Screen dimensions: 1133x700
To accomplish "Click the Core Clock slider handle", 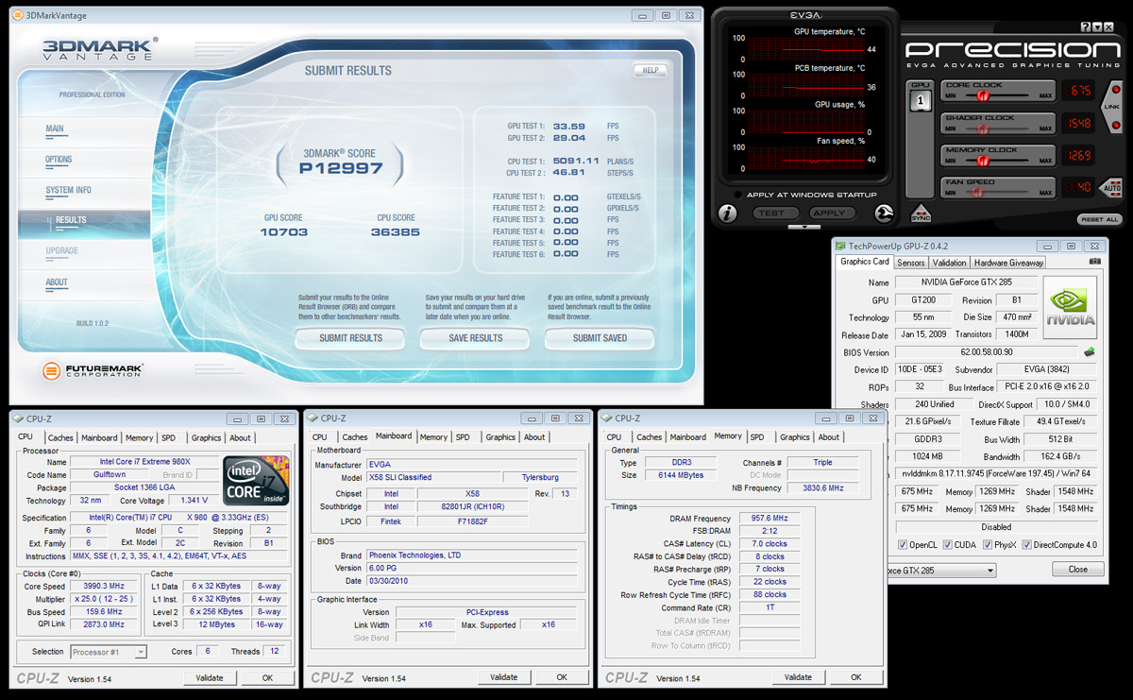I will coord(983,95).
